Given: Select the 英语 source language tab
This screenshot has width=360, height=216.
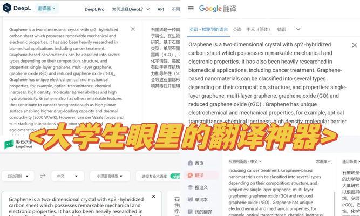Looking at the screenshot, I should coord(237,29).
